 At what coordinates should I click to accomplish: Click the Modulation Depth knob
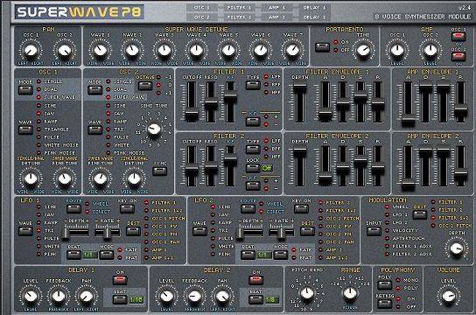tap(456, 248)
